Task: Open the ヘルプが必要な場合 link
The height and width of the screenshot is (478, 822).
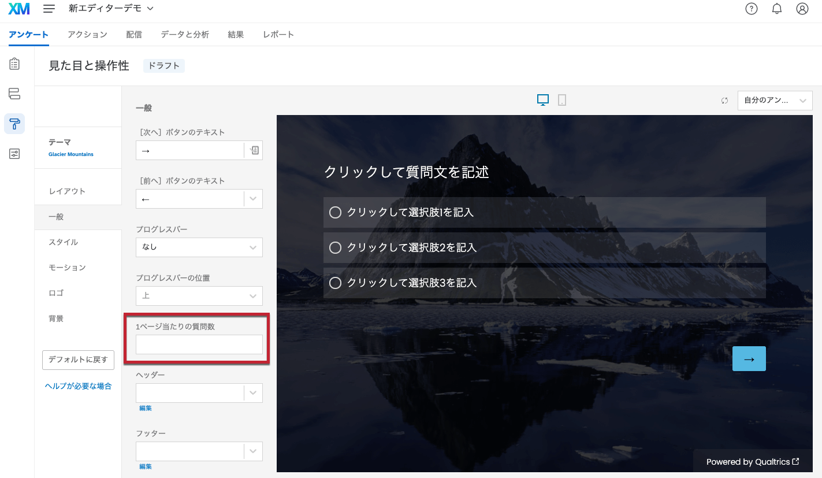Action: (x=78, y=386)
